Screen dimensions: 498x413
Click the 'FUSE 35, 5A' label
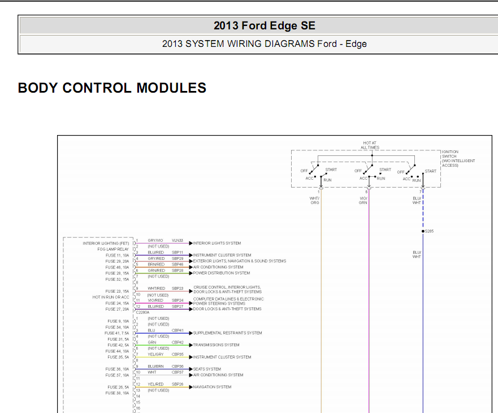pyautogui.click(x=118, y=357)
